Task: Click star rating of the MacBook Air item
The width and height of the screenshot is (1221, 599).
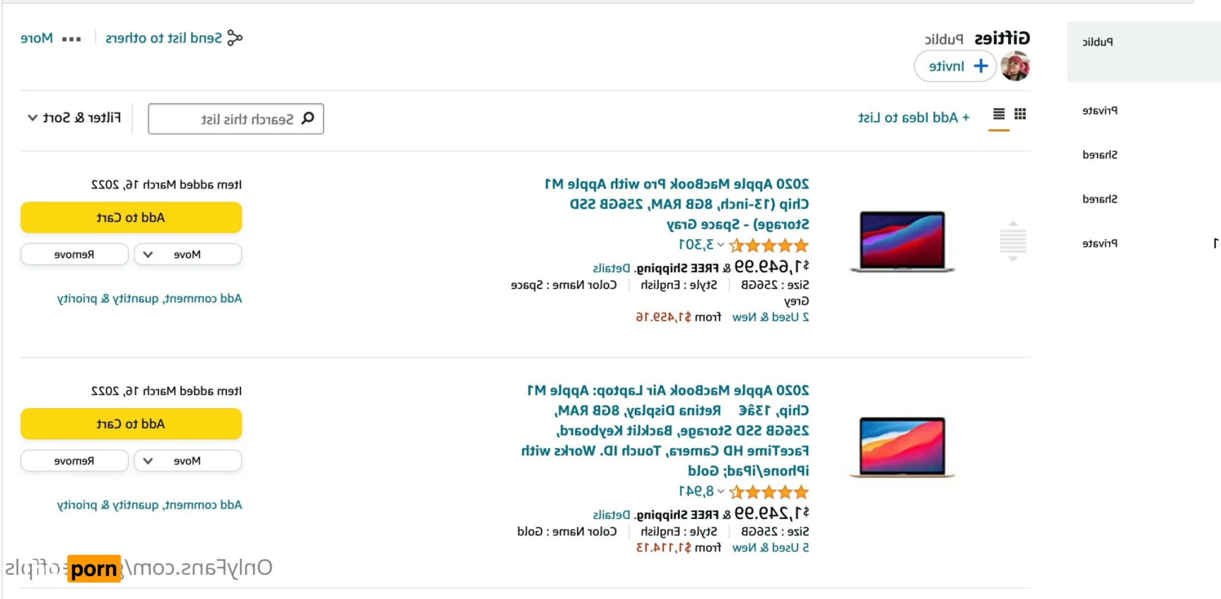Action: coord(769,492)
